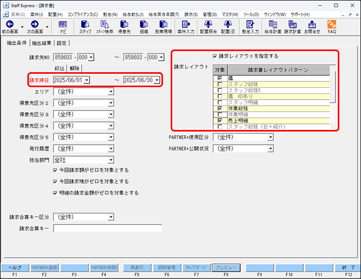Image resolution: width=361 pixels, height=279 pixels.
Task: Open the 請求計算 billing calculation icon
Action: point(292,27)
